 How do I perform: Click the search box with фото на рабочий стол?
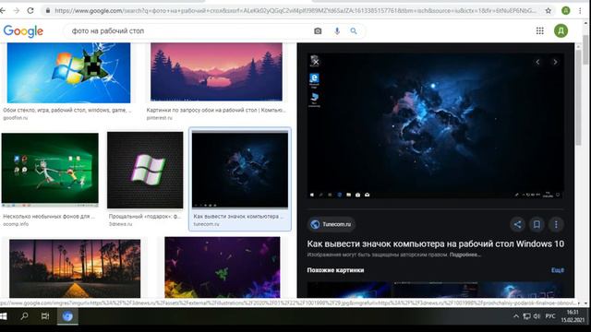click(188, 31)
